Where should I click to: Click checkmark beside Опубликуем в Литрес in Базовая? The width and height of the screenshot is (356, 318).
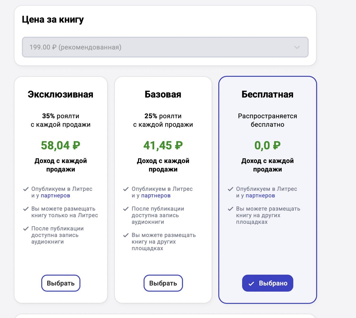click(126, 189)
